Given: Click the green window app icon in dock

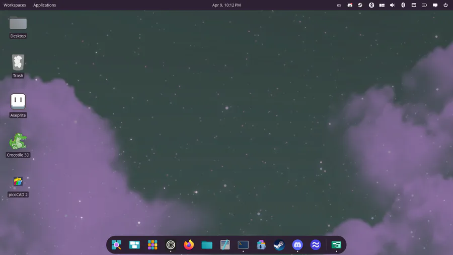Looking at the screenshot, I should [x=336, y=245].
